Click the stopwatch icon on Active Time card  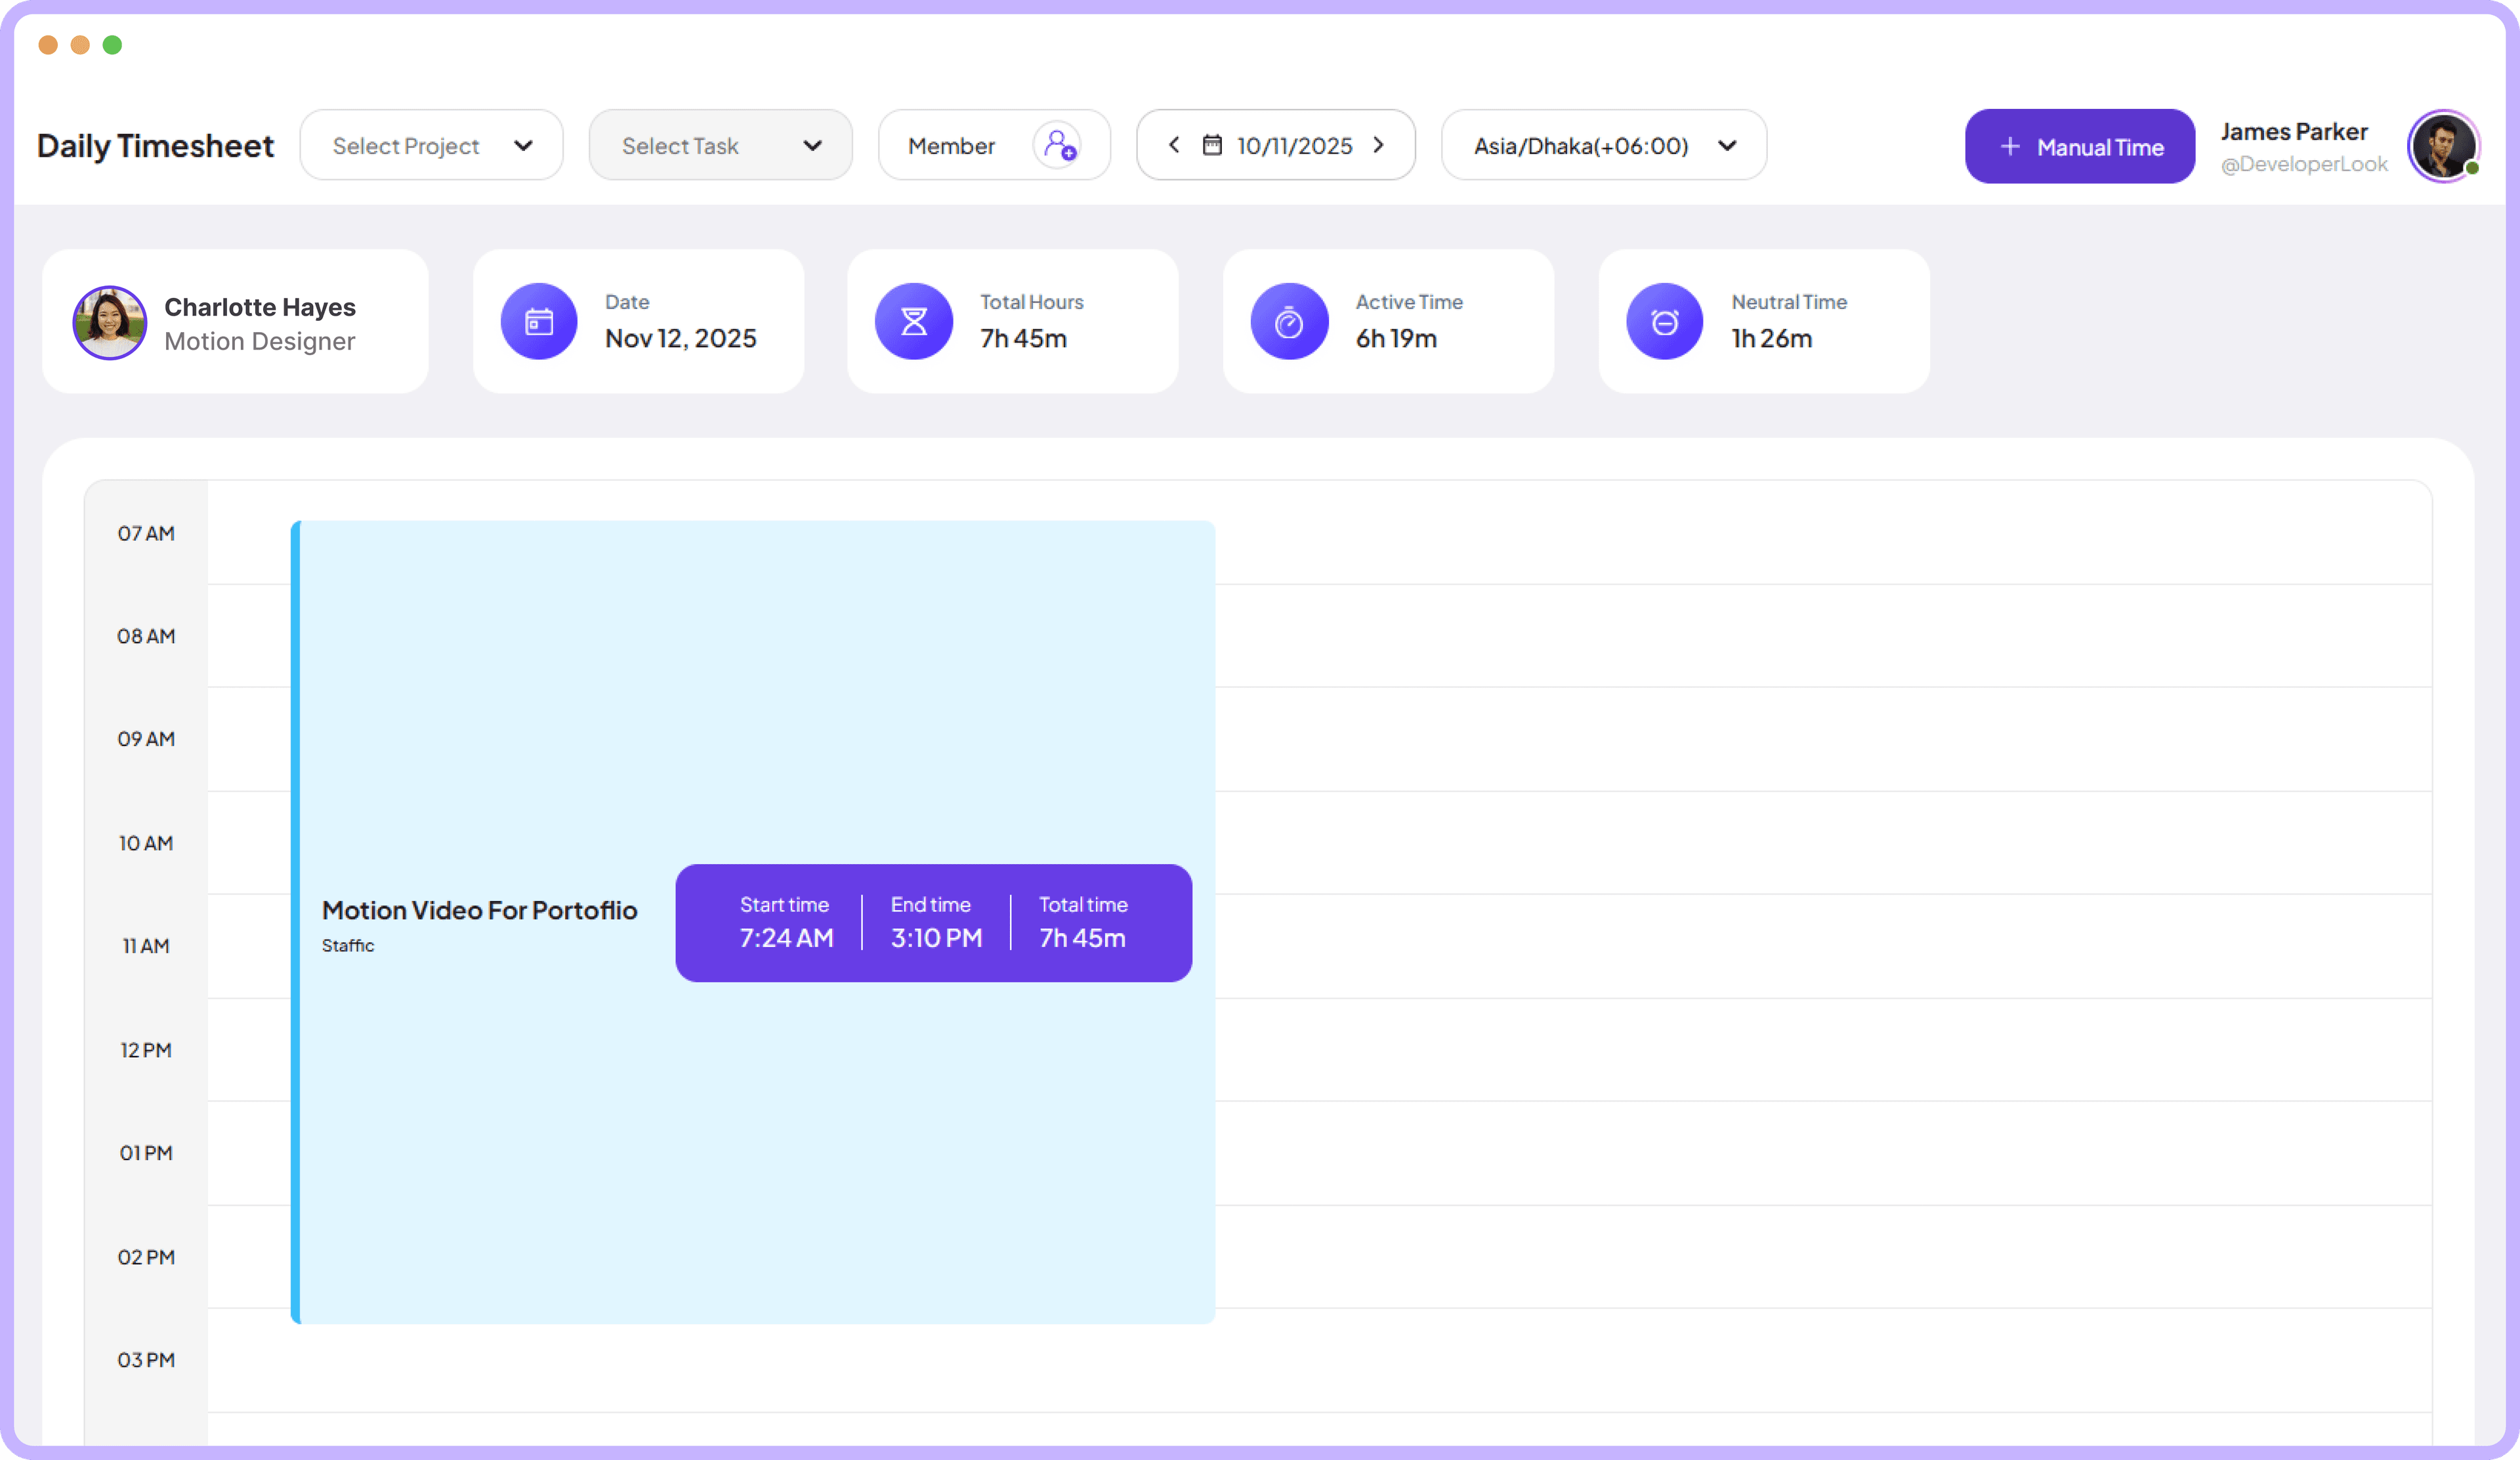pos(1289,321)
